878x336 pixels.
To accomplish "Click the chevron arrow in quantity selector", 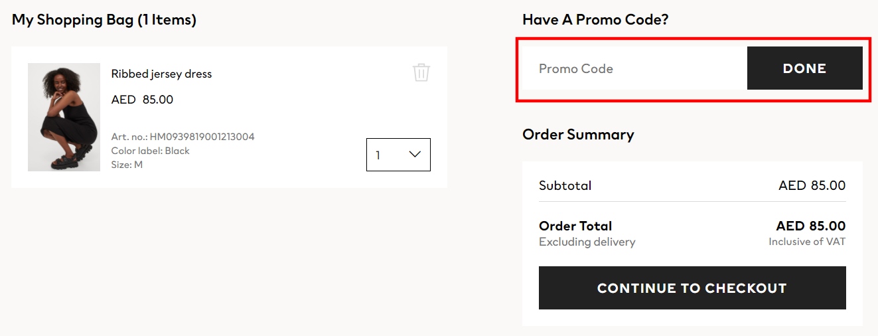I will (415, 155).
